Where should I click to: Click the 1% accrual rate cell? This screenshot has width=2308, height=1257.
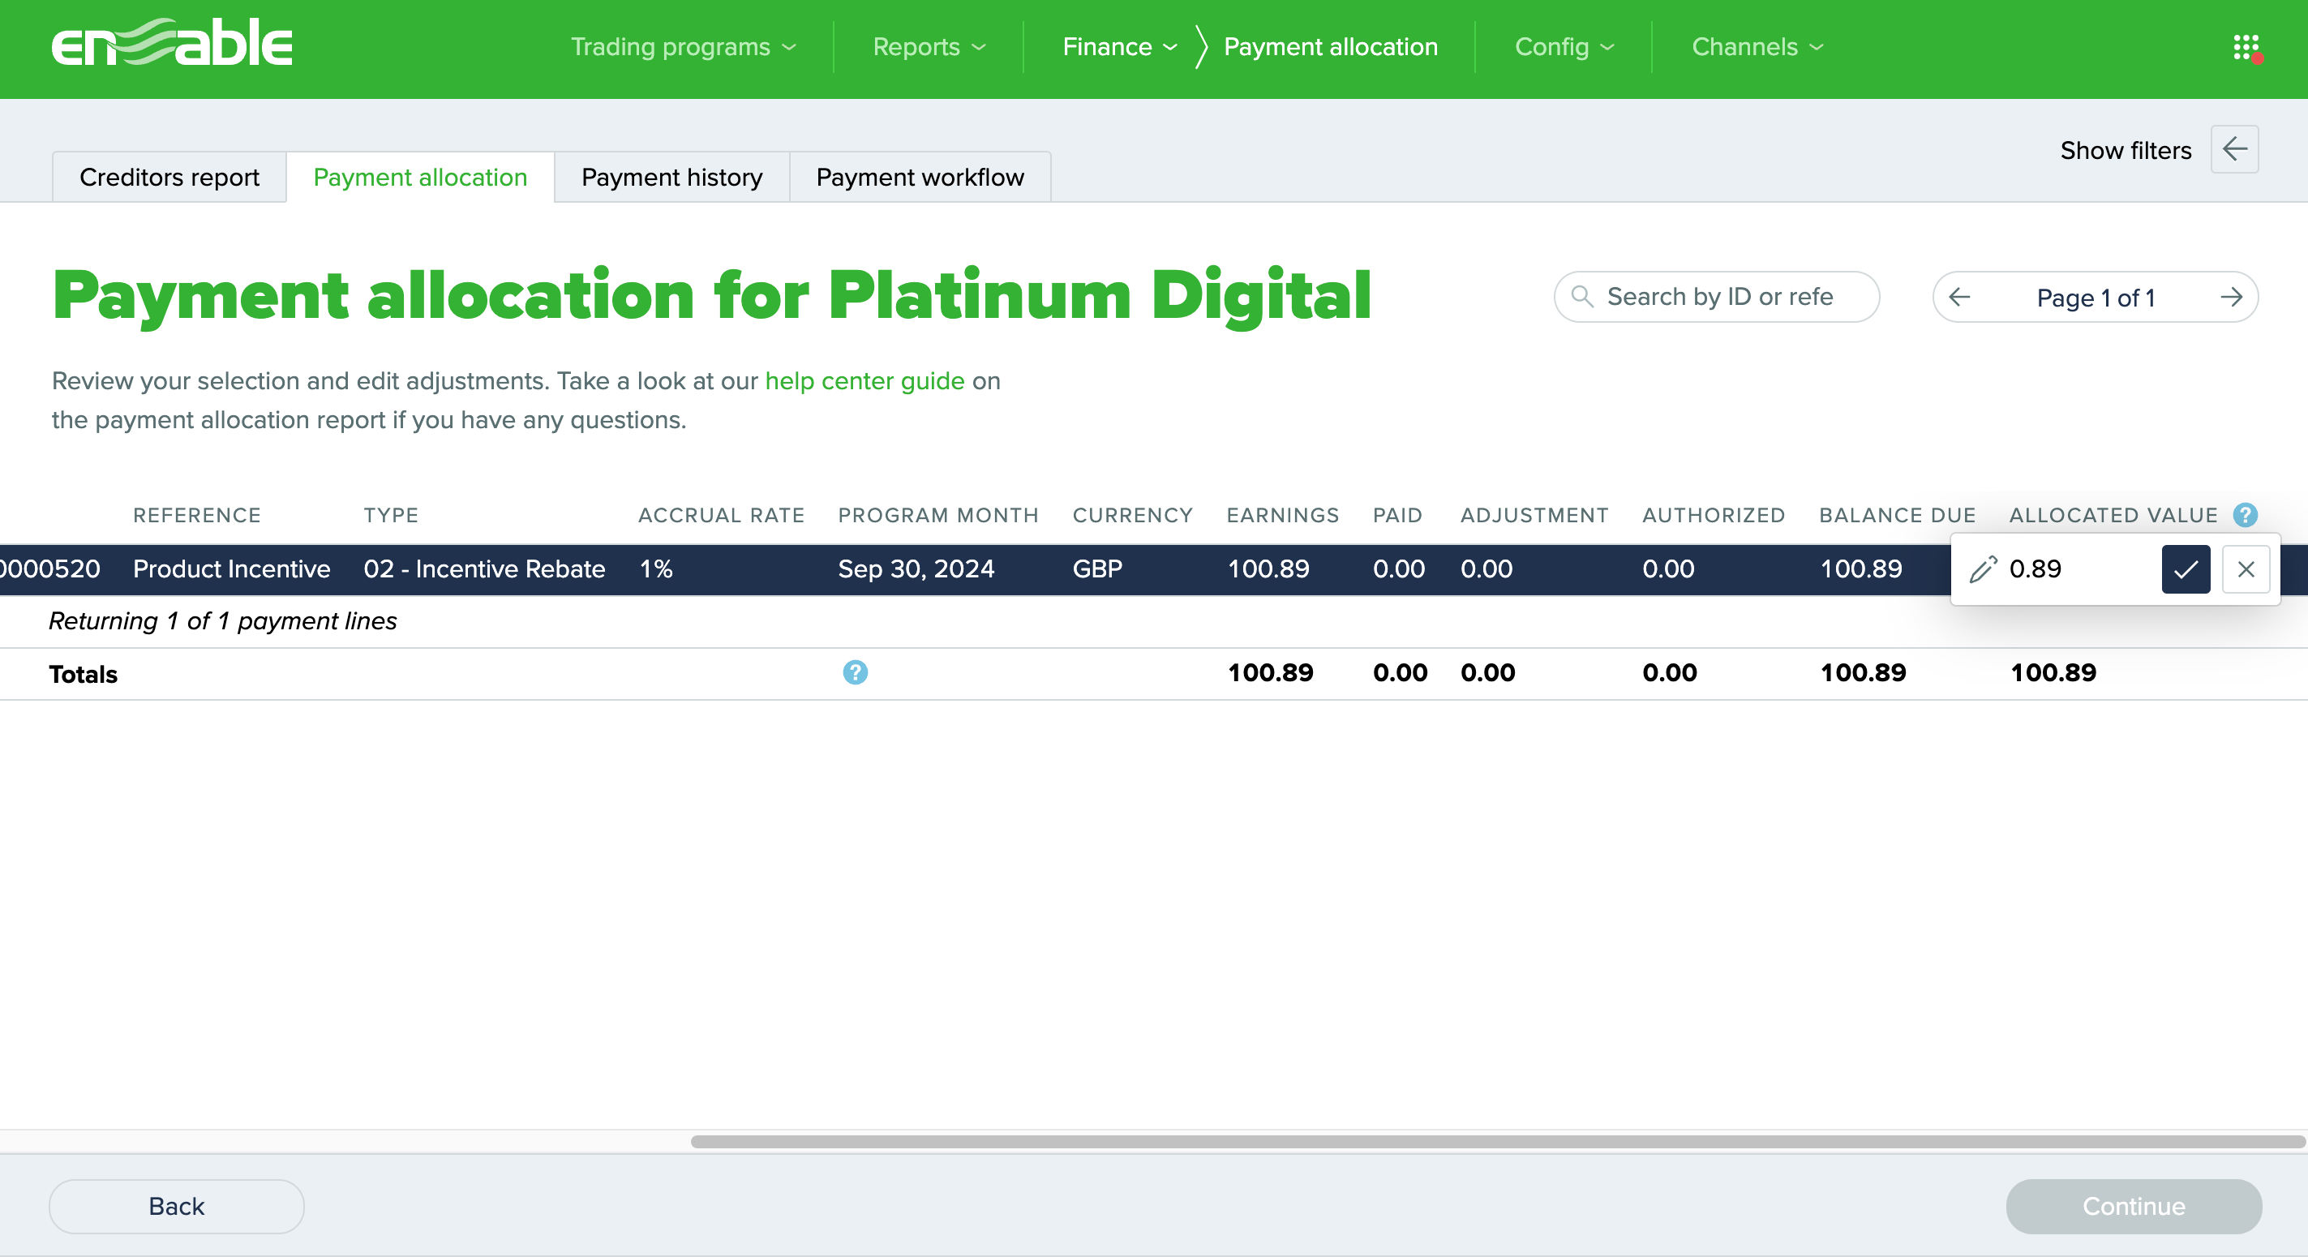(x=656, y=569)
